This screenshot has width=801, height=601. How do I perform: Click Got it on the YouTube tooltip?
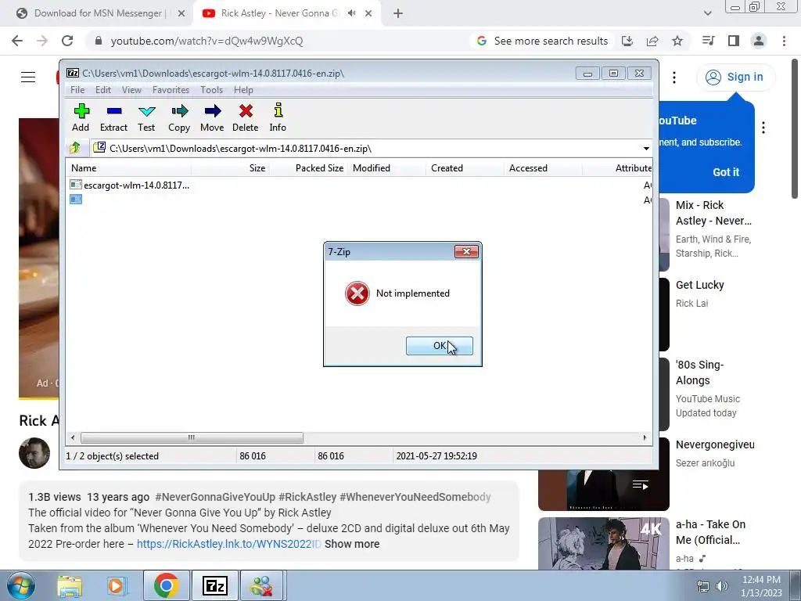(726, 172)
